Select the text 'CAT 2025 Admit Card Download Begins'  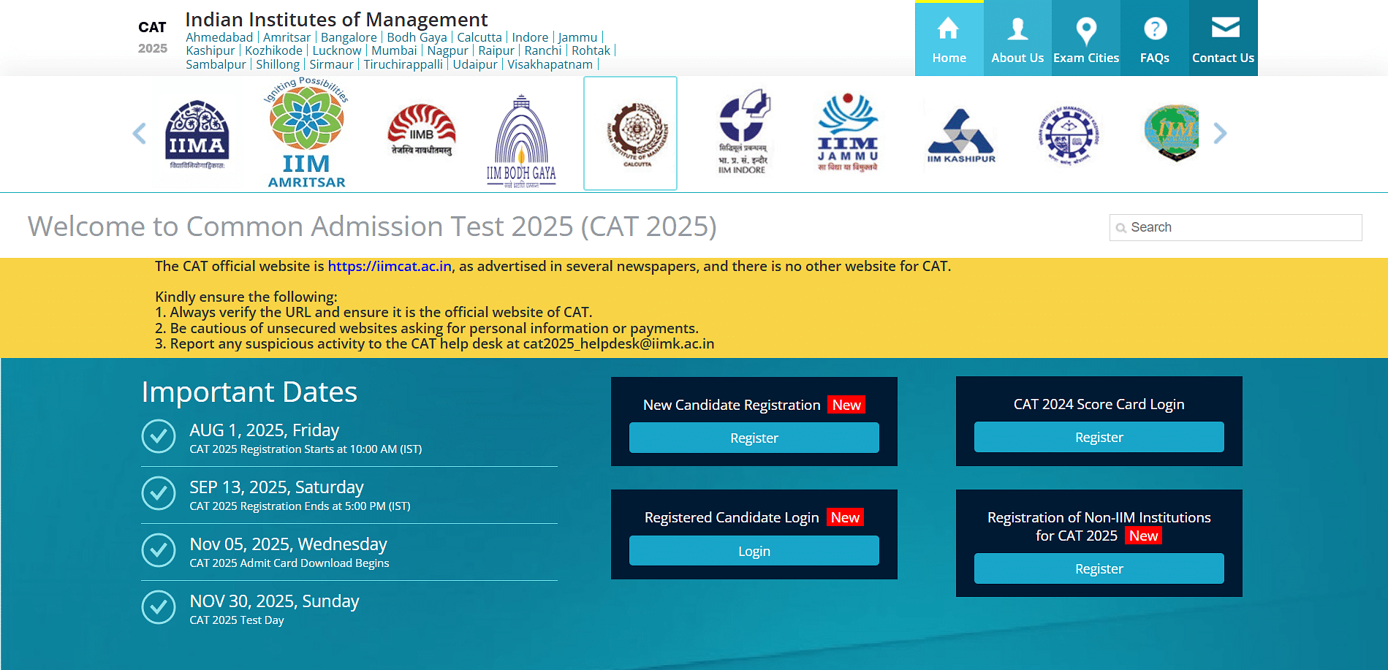(x=289, y=563)
